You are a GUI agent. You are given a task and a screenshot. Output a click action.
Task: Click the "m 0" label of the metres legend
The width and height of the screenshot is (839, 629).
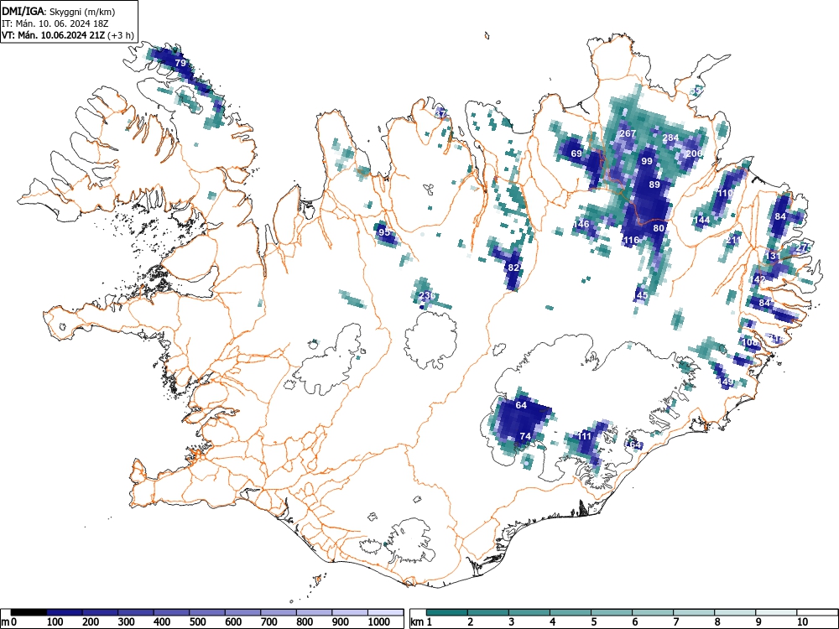[8, 622]
